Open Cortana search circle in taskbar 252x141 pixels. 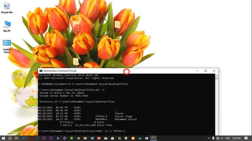[x=10, y=138]
